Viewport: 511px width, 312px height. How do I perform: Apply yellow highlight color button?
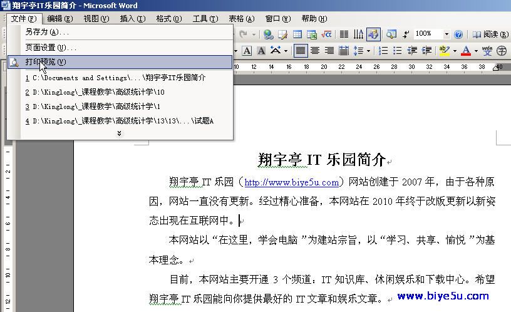444,51
